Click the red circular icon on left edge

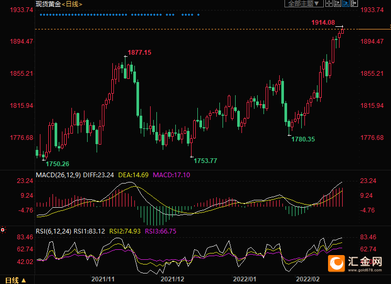pyautogui.click(x=3, y=230)
